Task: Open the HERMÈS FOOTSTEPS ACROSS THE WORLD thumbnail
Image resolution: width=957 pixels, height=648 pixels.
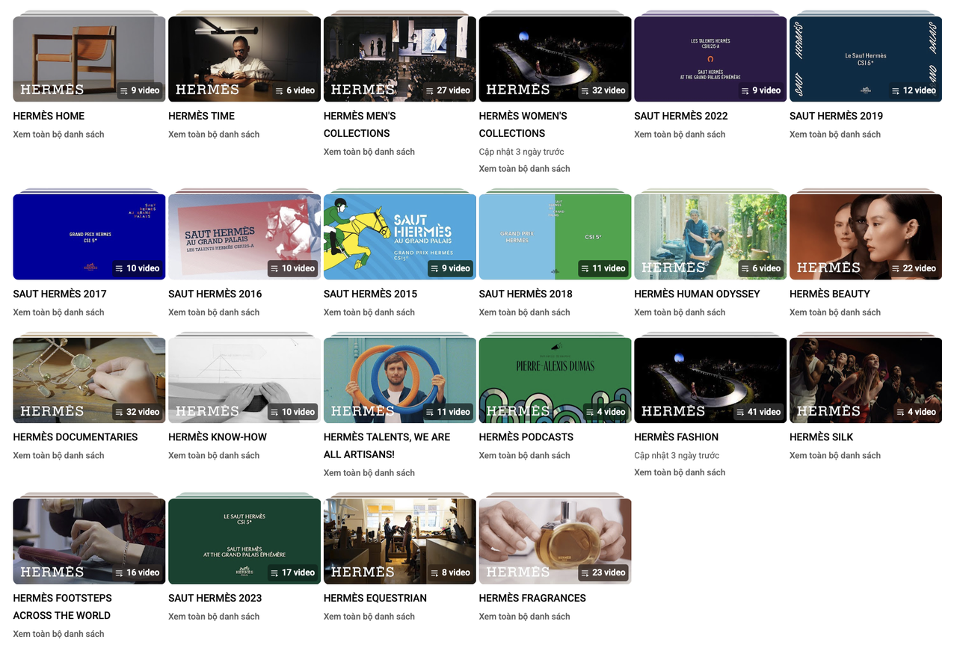Action: 89,541
